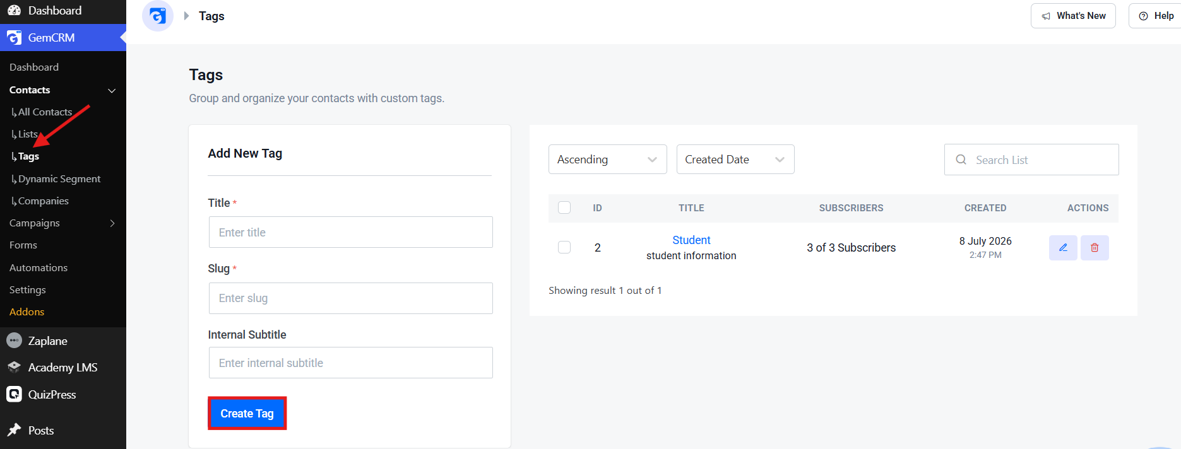Viewport: 1181px width, 449px height.
Task: Open Academy LMS graduation cap icon
Action: (14, 367)
